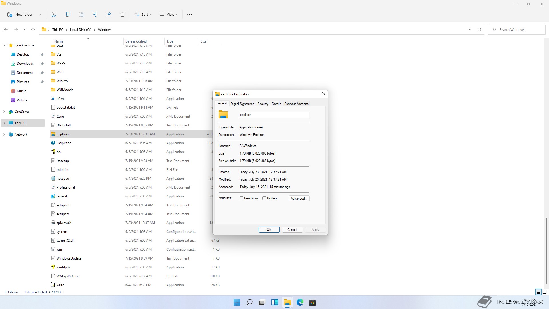Click Cancel in explorer Properties
This screenshot has width=549, height=309.
pyautogui.click(x=292, y=230)
